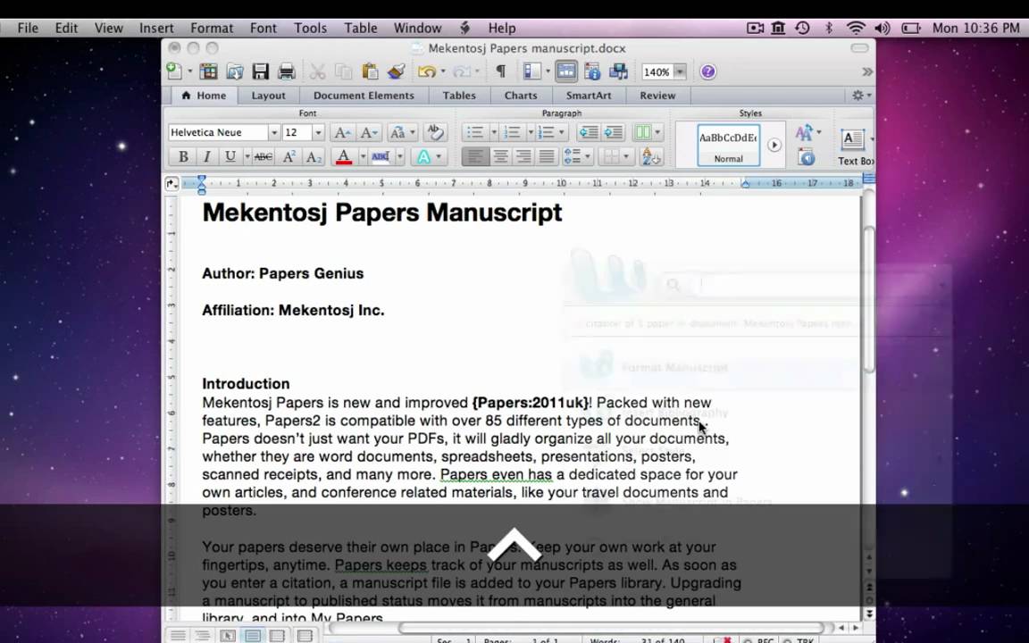Toggle bold formatting
The height and width of the screenshot is (643, 1029).
point(183,157)
